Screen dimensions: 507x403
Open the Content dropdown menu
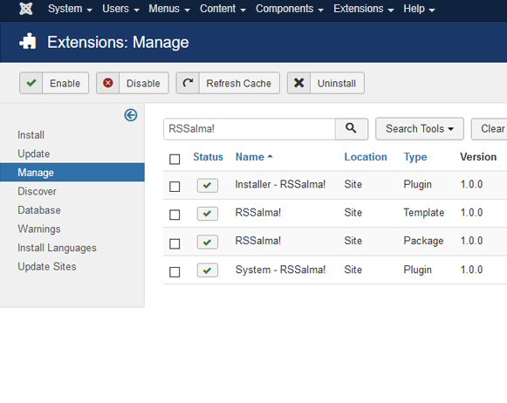tap(223, 9)
